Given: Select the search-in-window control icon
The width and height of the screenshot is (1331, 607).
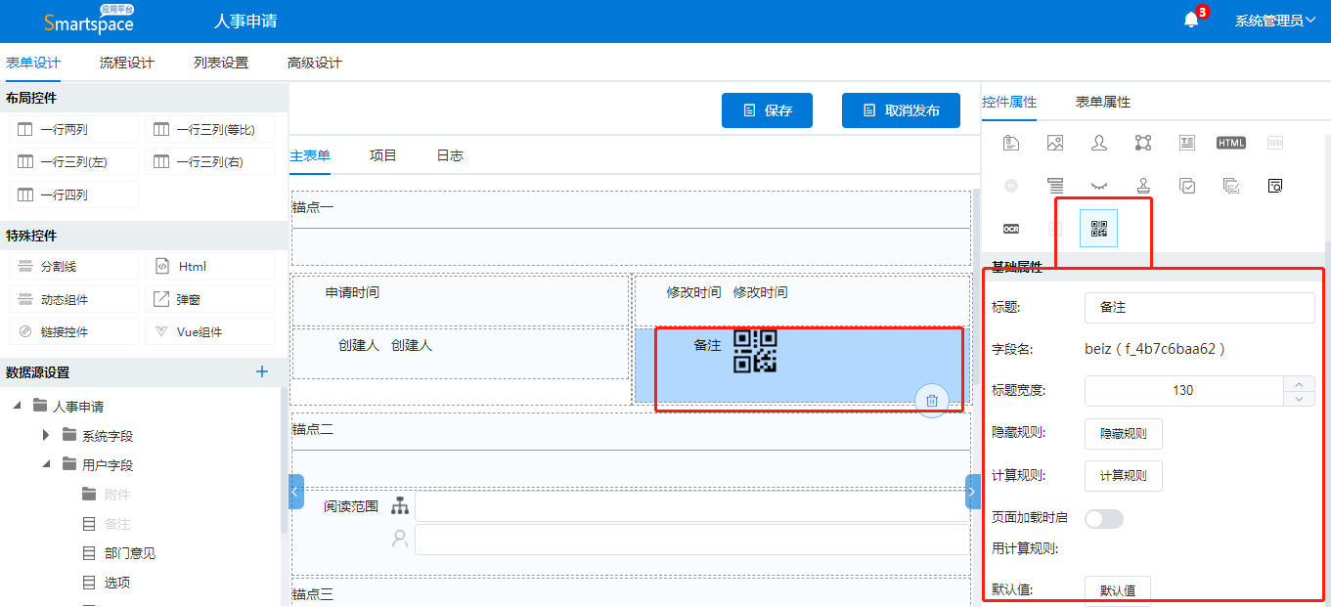Looking at the screenshot, I should click(1275, 185).
